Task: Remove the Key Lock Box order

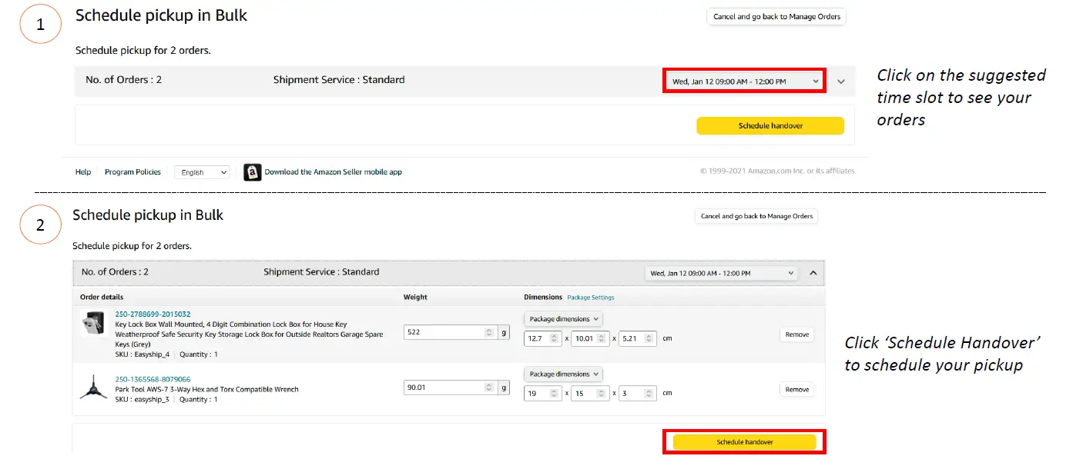Action: click(796, 334)
